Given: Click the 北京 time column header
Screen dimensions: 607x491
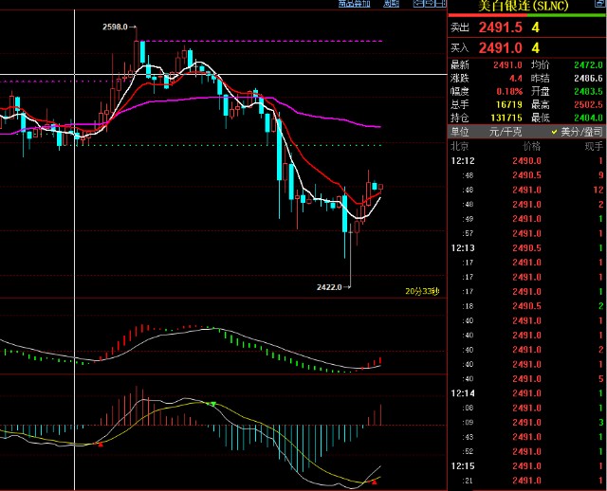Looking at the screenshot, I should [461, 147].
